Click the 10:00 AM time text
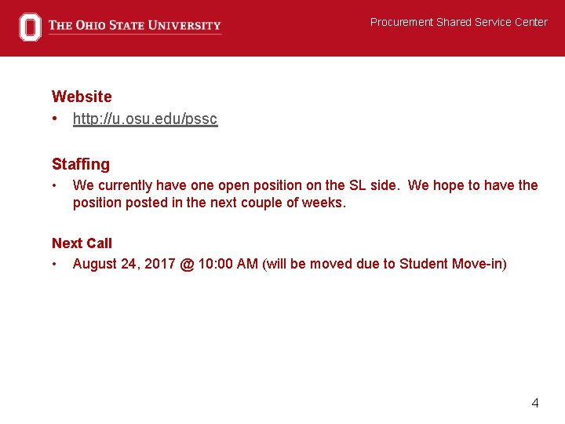 coord(228,264)
